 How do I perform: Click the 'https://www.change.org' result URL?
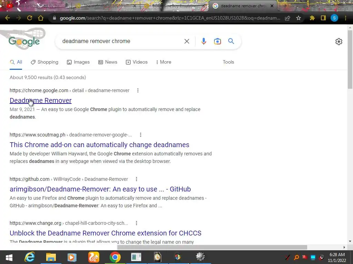pos(36,223)
